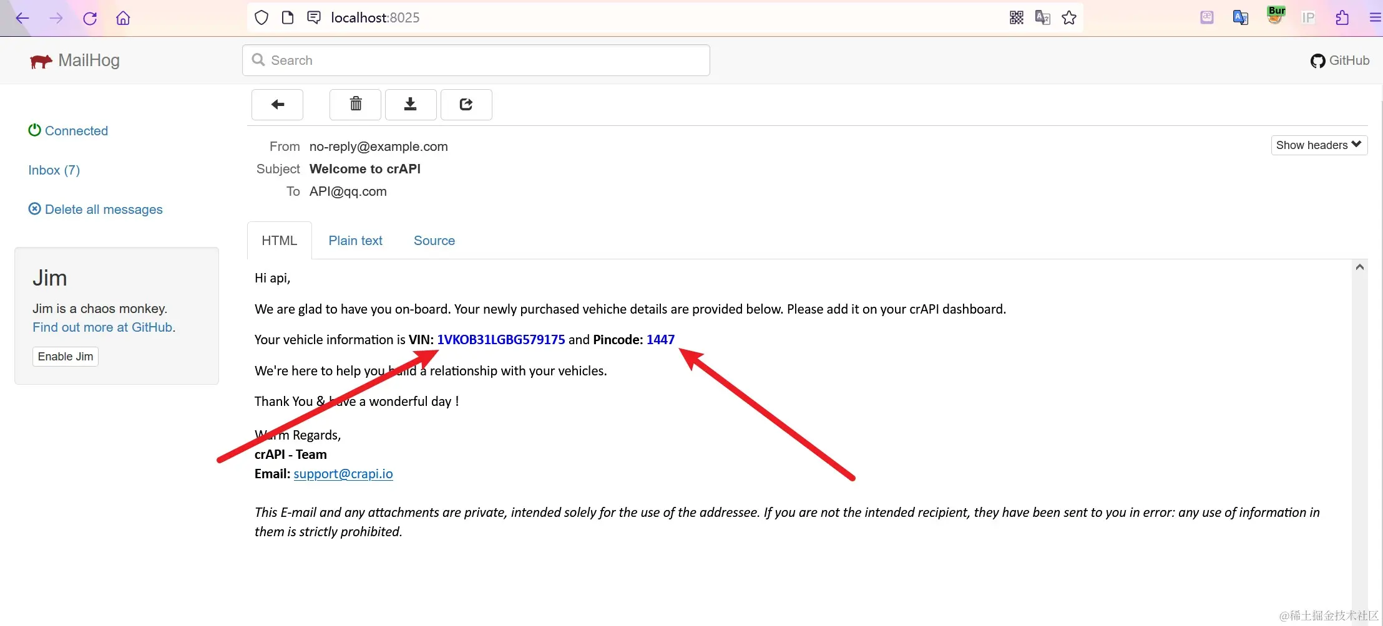Viewport: 1383px width, 626px height.
Task: Click the translate page icon in address bar
Action: [1043, 18]
